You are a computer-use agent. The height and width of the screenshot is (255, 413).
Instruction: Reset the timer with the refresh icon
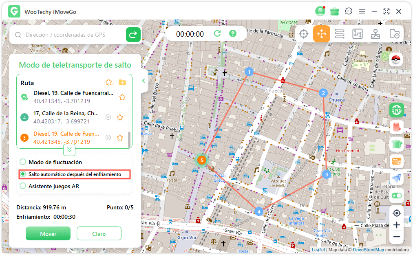coord(217,34)
